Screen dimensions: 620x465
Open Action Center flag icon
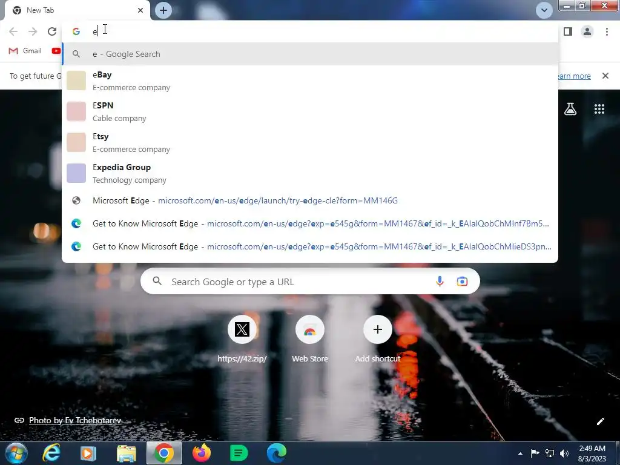click(535, 453)
